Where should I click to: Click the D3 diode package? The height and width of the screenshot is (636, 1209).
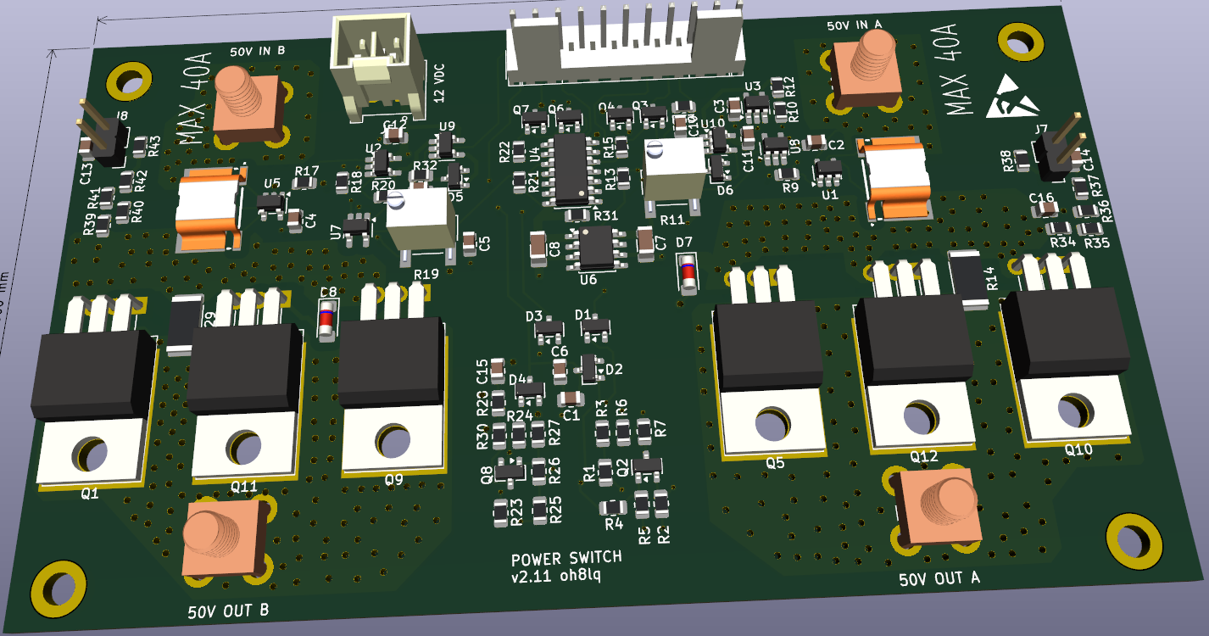[549, 328]
